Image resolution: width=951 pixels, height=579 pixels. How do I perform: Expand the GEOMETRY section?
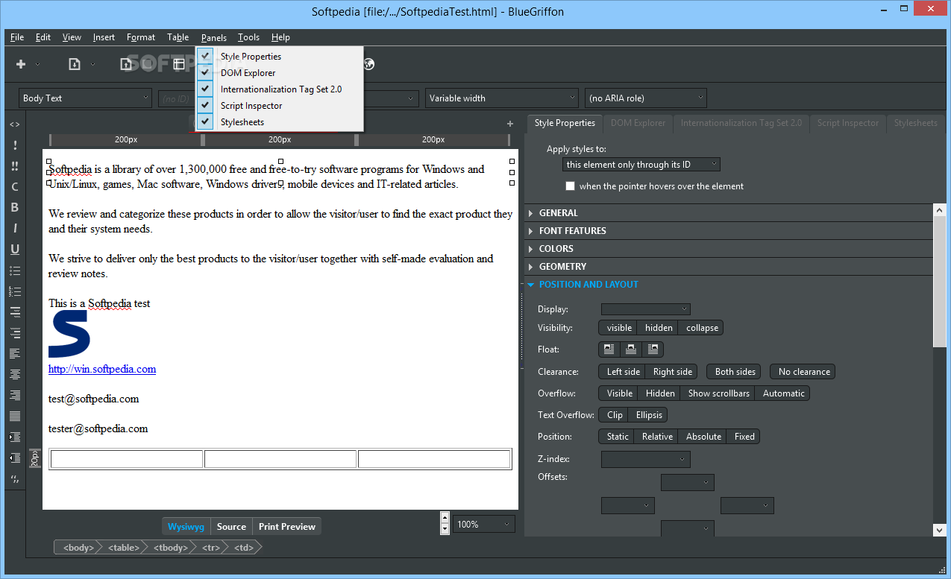pyautogui.click(x=729, y=267)
